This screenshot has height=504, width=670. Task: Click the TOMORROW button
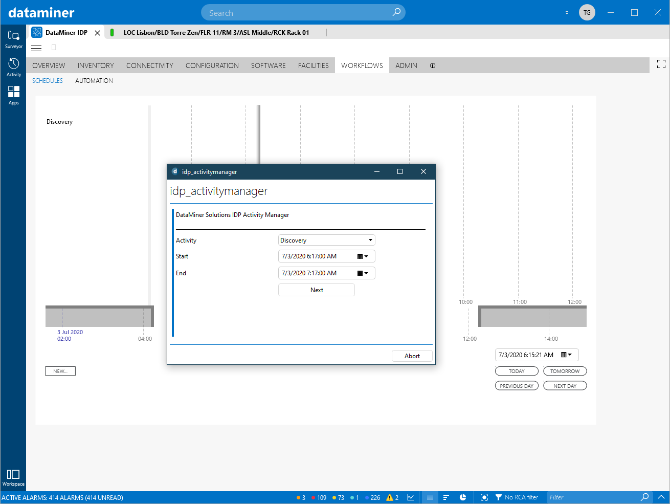tap(565, 371)
